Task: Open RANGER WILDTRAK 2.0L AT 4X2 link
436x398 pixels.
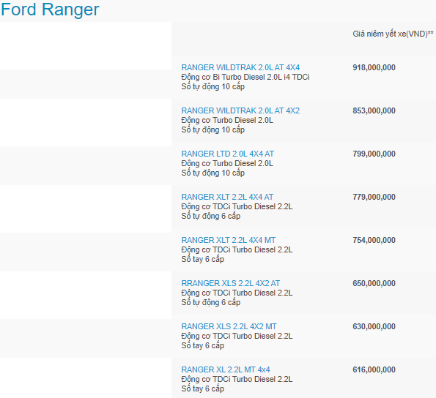Action: point(240,110)
